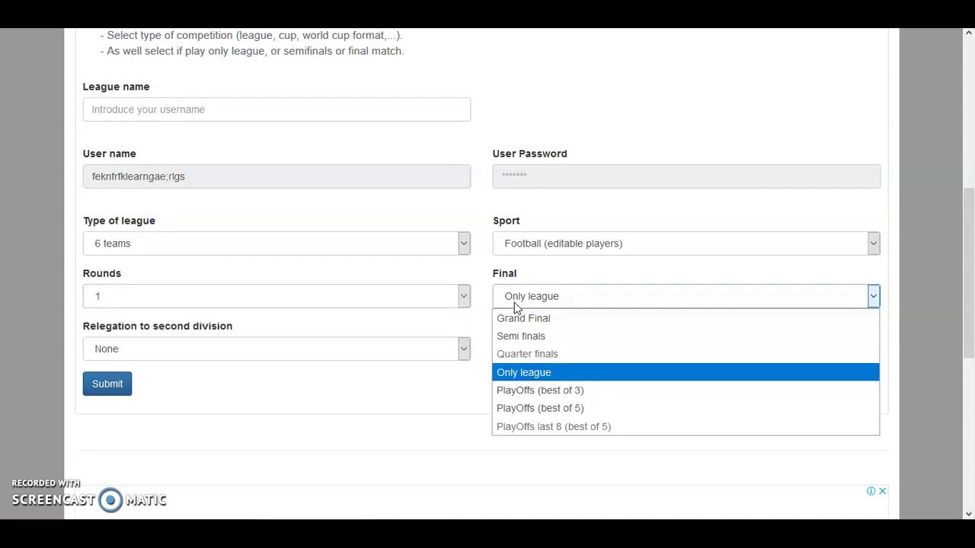This screenshot has height=548, width=975.
Task: Open the Sport dropdown
Action: click(686, 244)
